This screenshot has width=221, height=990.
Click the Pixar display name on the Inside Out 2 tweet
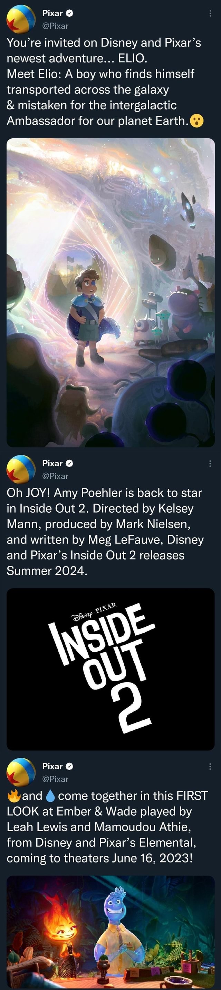[53, 463]
